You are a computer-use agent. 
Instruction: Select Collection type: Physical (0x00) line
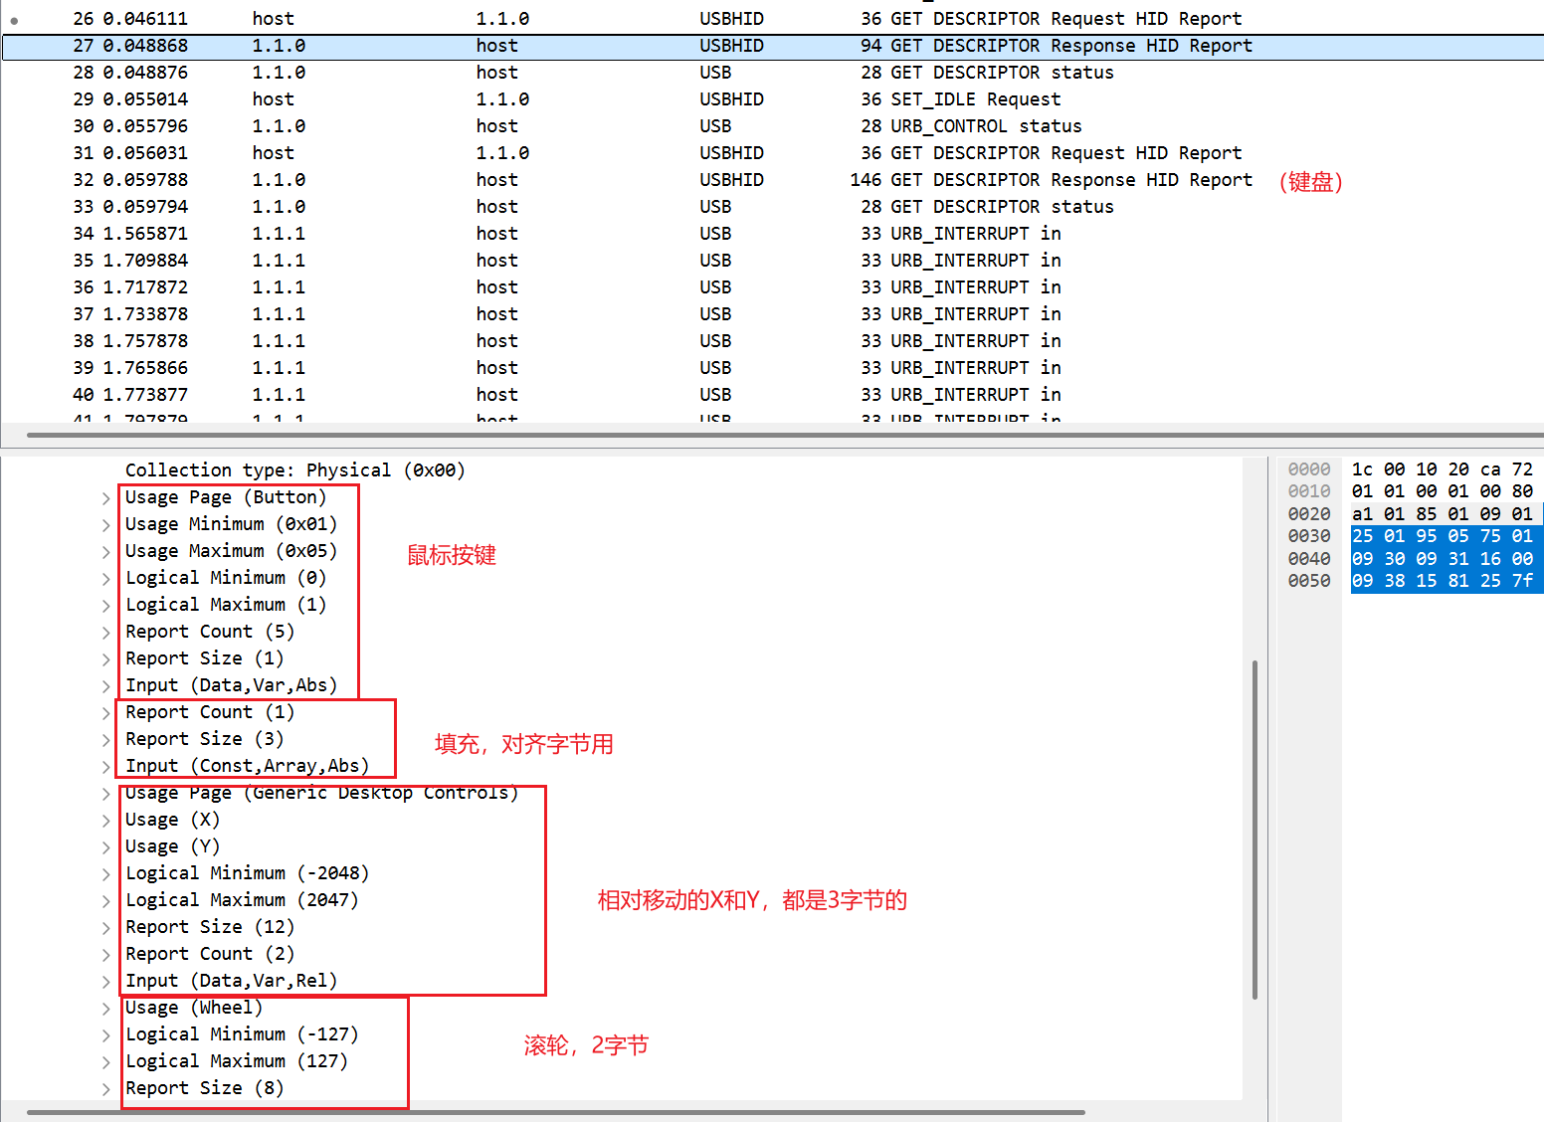click(294, 470)
